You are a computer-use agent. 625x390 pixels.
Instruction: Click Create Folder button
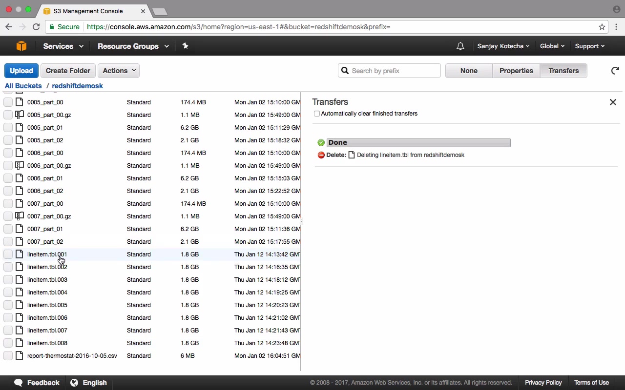68,71
